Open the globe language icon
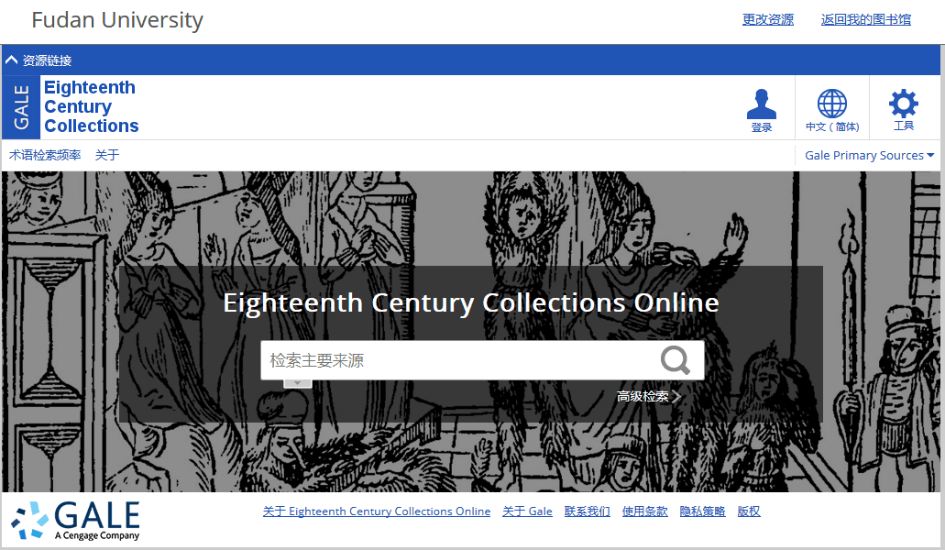The height and width of the screenshot is (550, 945). coord(831,104)
